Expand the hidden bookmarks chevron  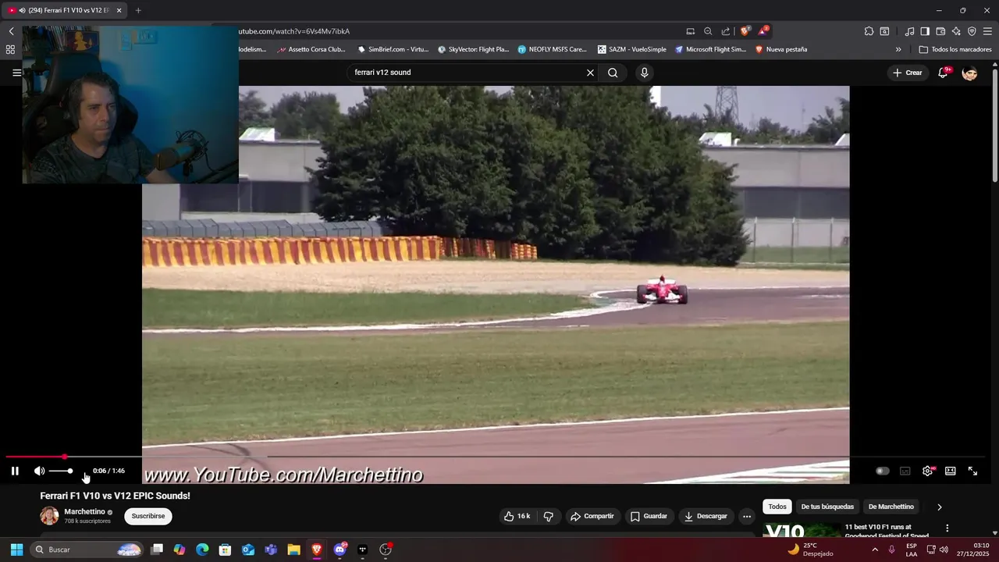[898, 49]
